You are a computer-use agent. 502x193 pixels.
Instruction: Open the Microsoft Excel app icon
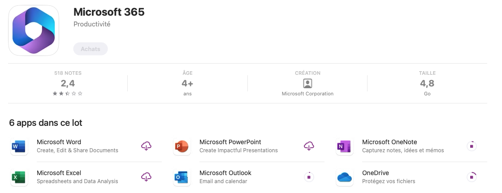click(x=19, y=177)
